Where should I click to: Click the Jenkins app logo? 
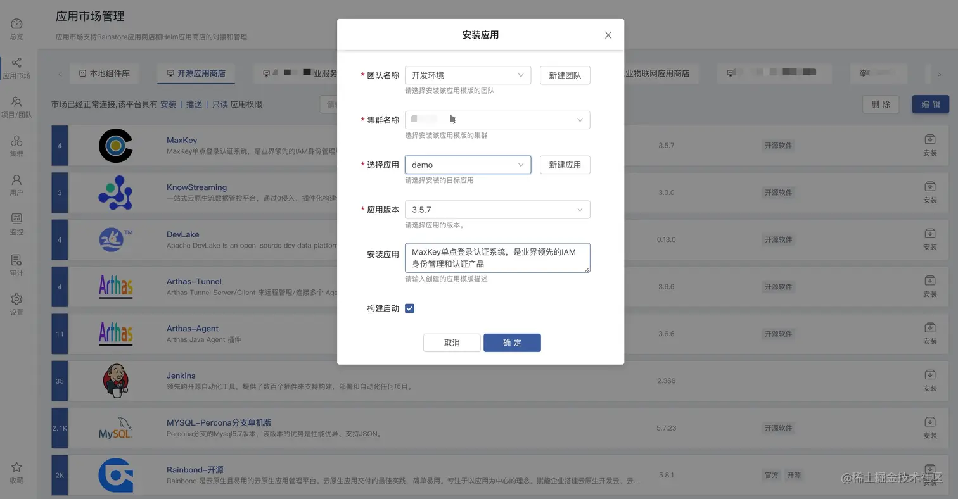pyautogui.click(x=115, y=381)
